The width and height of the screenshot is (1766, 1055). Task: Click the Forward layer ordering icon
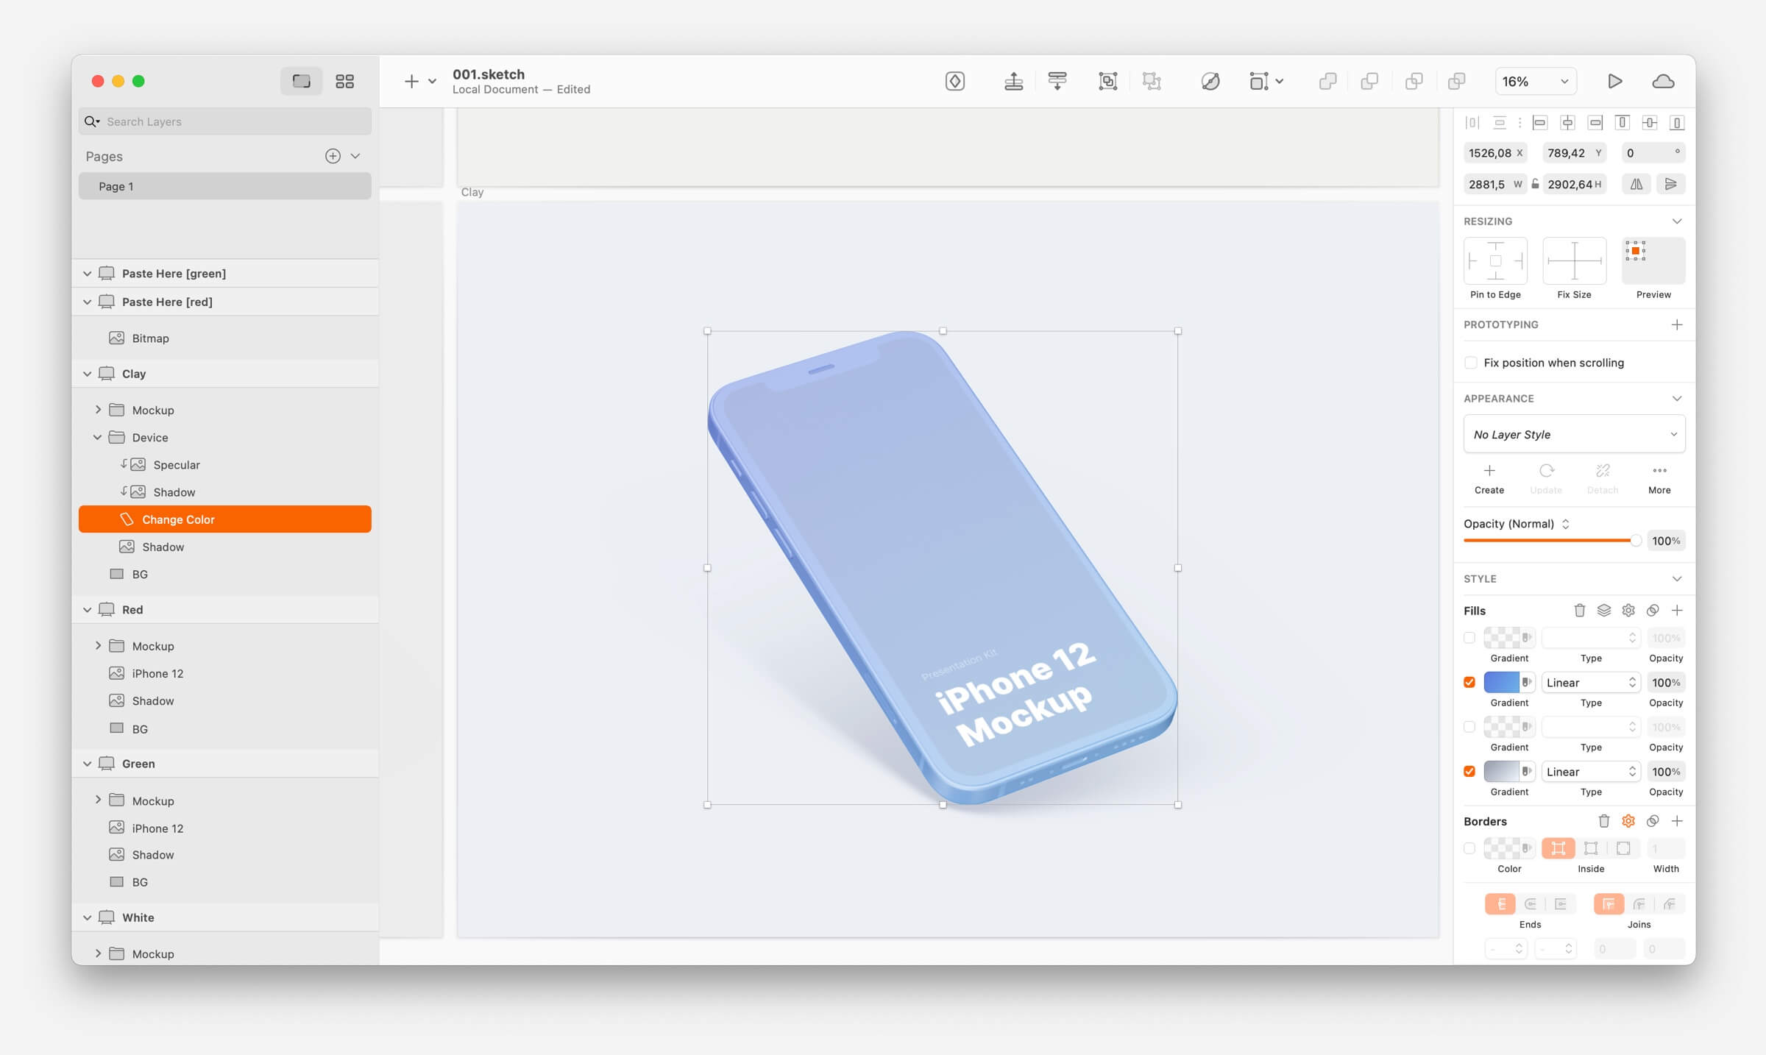[1013, 81]
